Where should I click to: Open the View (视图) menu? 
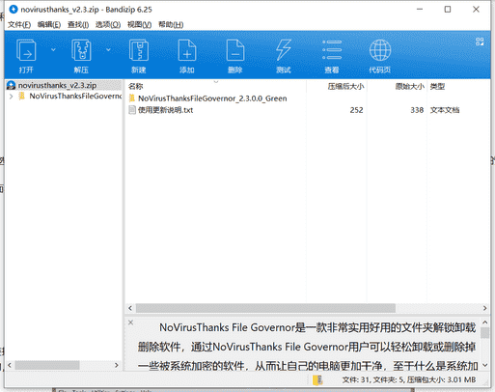coord(139,25)
